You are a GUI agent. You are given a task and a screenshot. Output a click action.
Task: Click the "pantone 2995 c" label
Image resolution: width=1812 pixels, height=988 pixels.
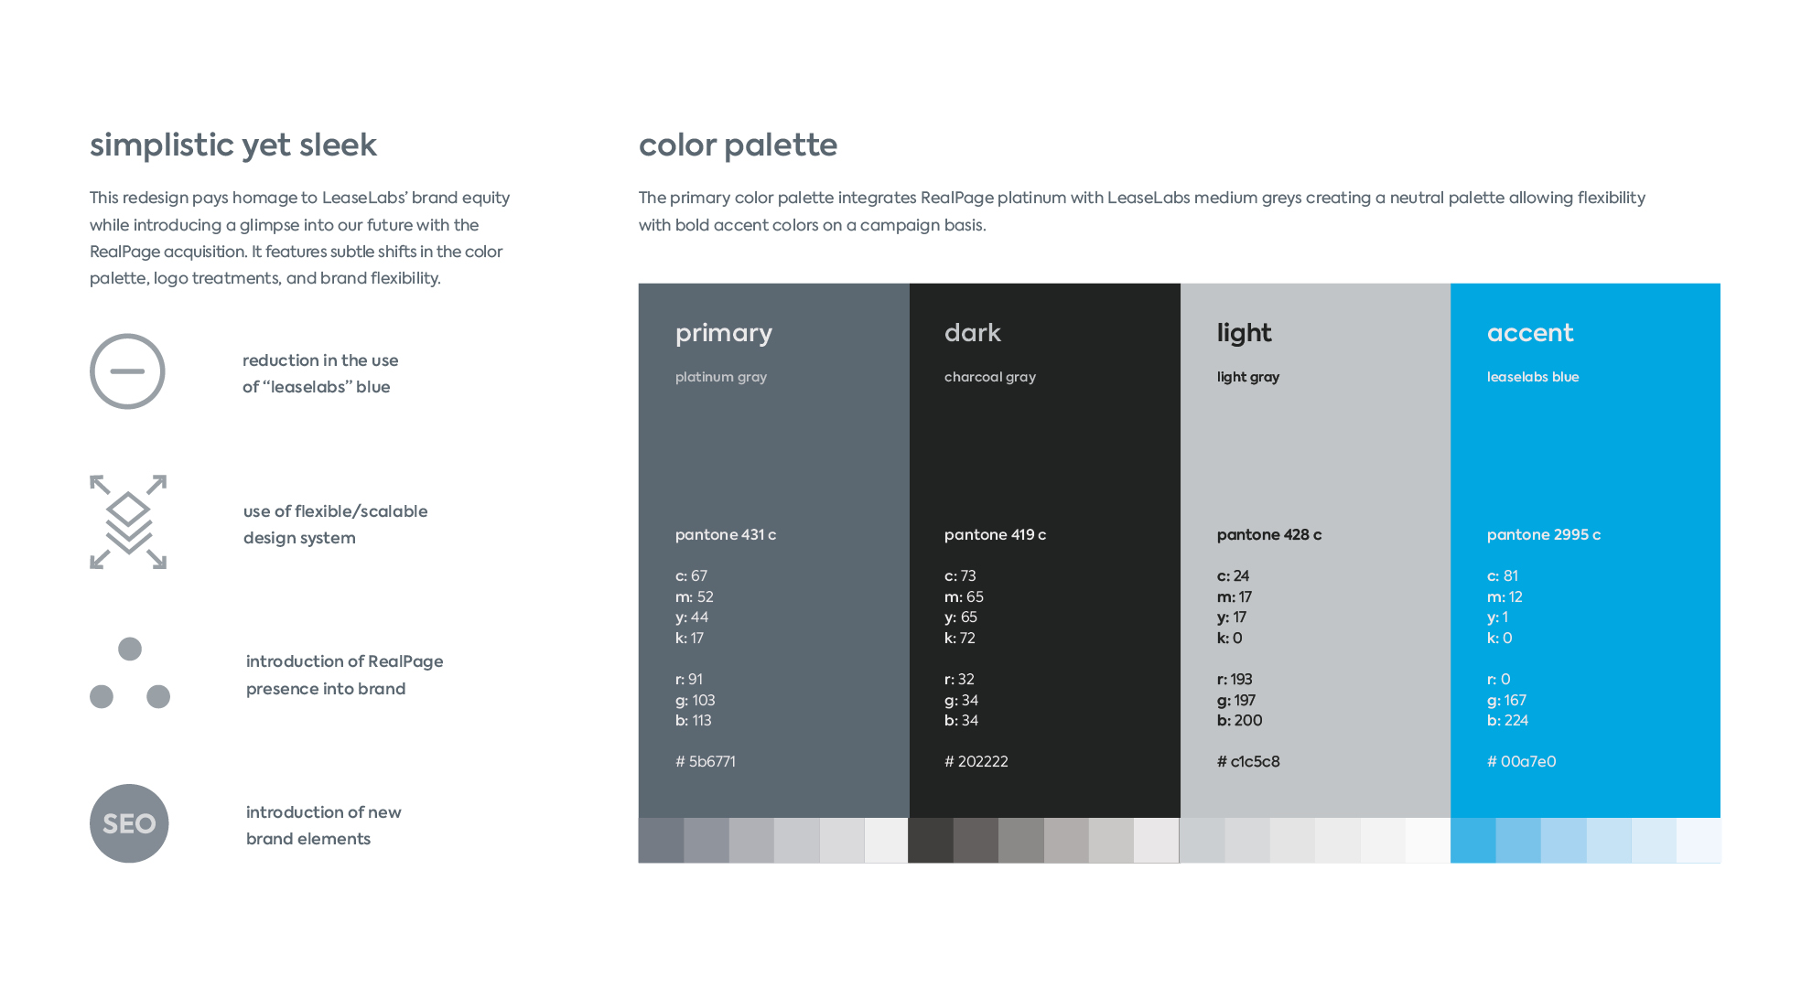(x=1543, y=534)
